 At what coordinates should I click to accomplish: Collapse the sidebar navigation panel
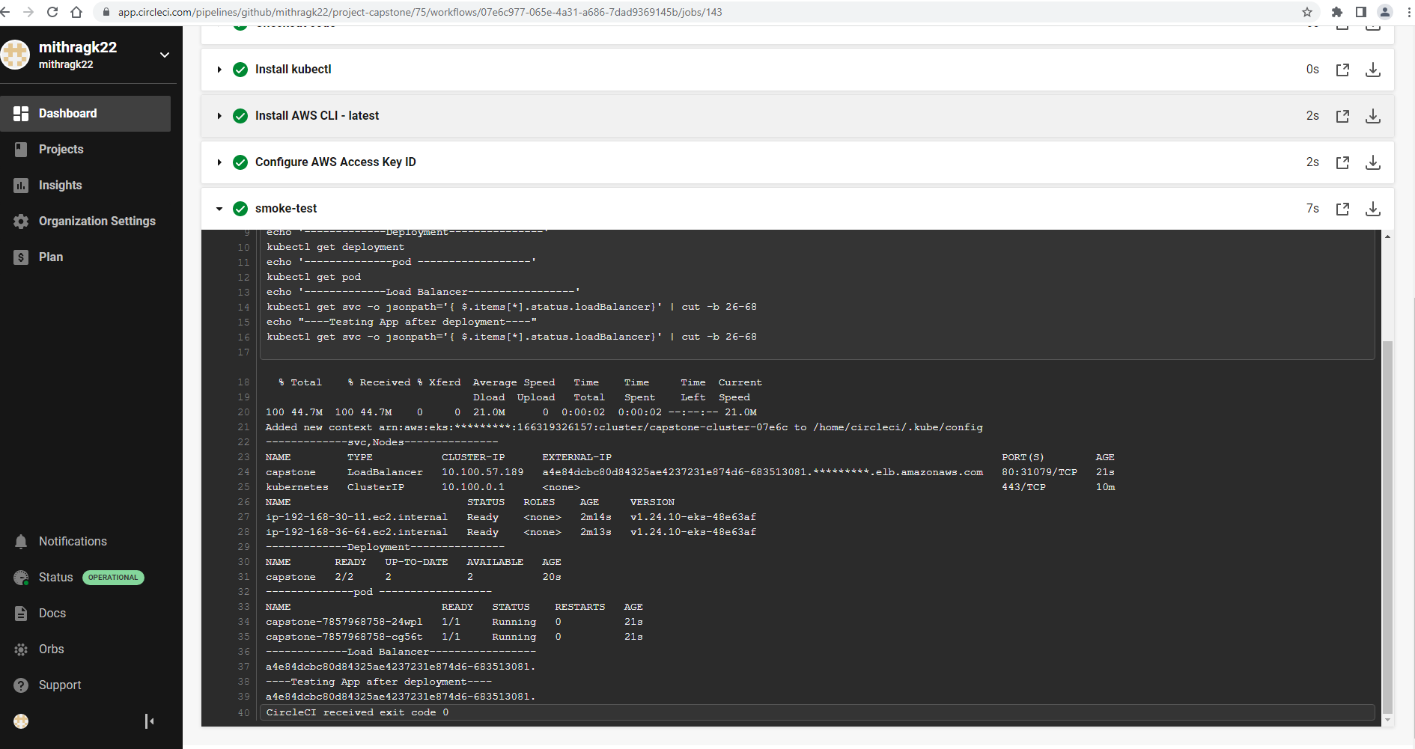coord(150,721)
